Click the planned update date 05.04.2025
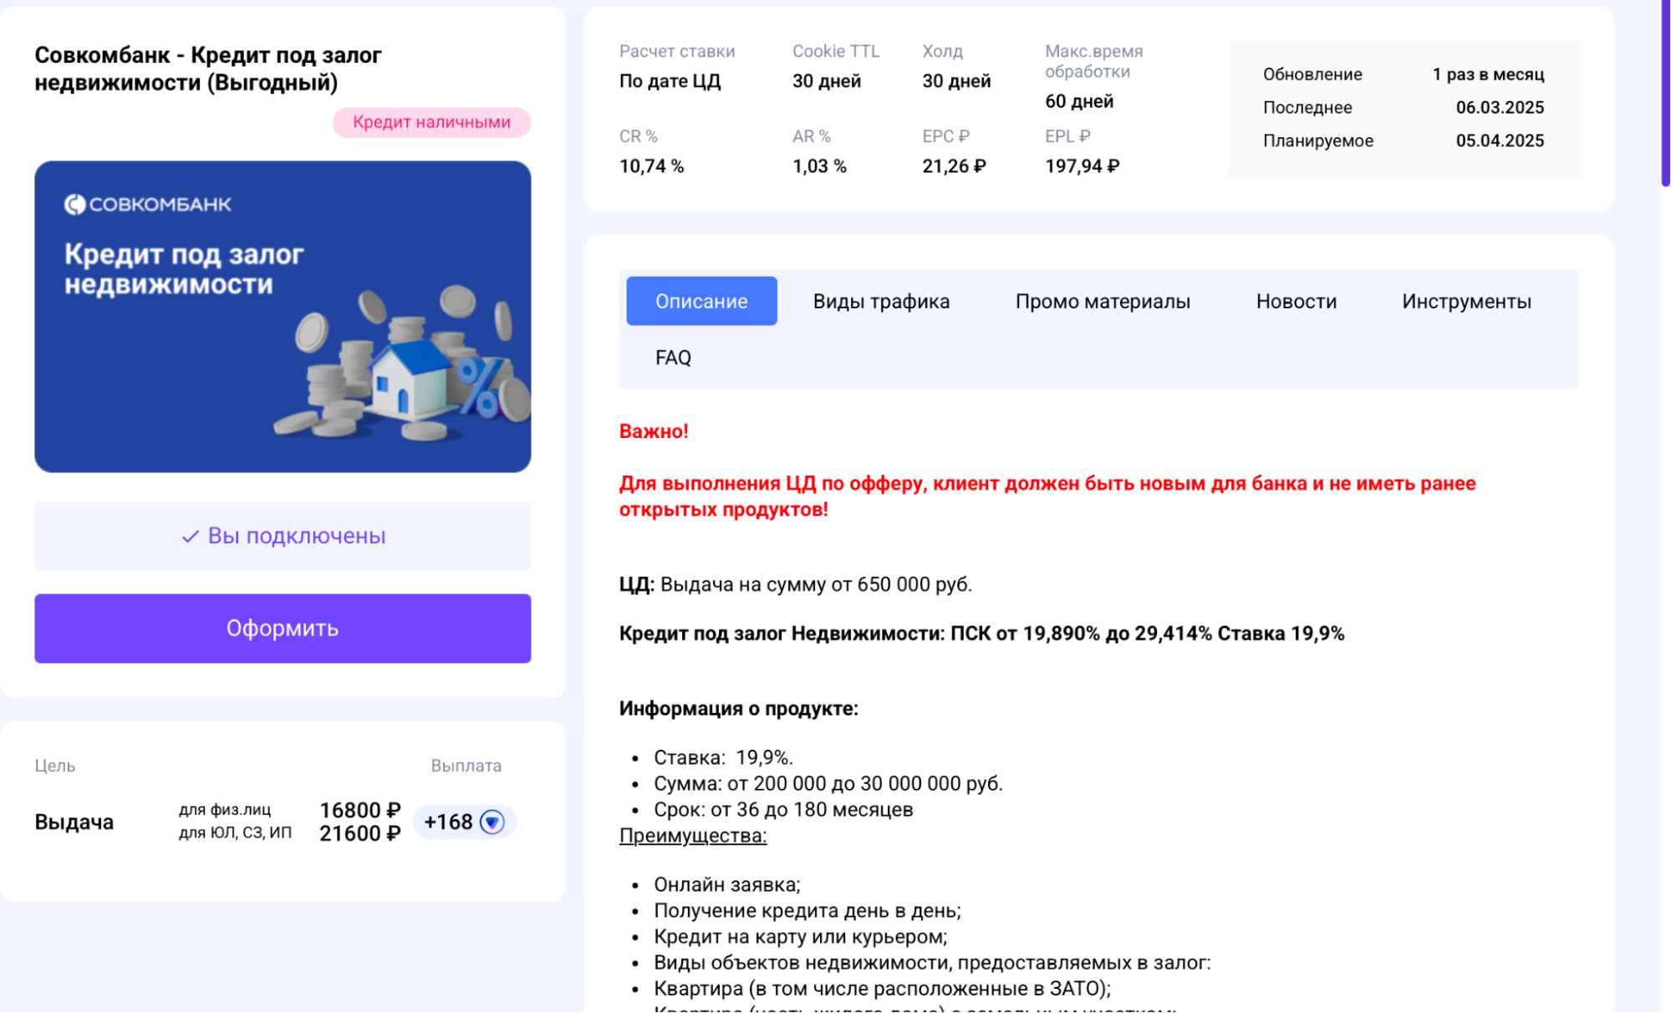 click(x=1500, y=141)
